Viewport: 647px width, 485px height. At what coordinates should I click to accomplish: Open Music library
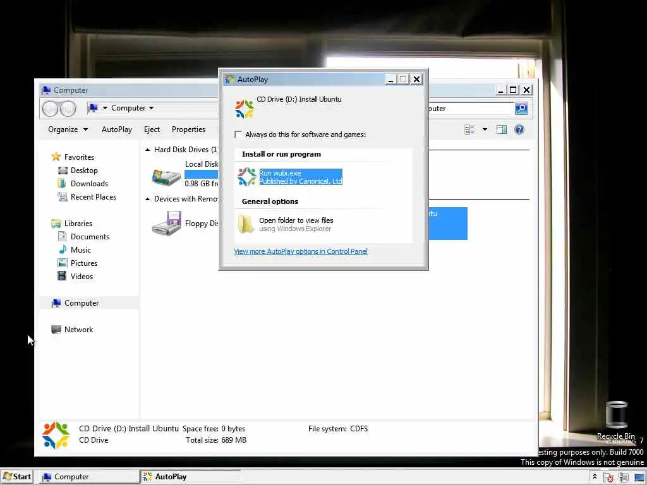80,250
